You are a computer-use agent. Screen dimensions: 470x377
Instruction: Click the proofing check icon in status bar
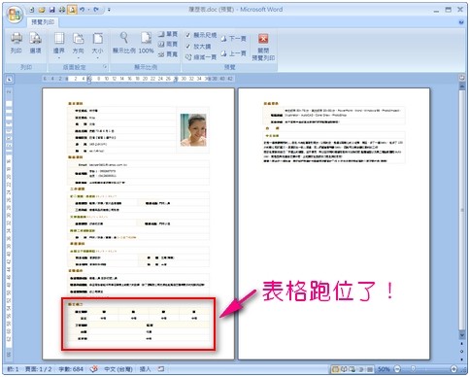tap(94, 368)
